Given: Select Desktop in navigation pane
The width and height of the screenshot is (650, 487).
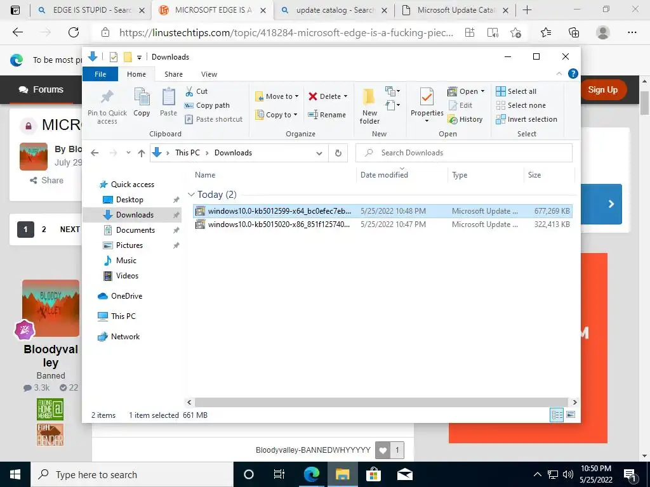Looking at the screenshot, I should tap(129, 200).
